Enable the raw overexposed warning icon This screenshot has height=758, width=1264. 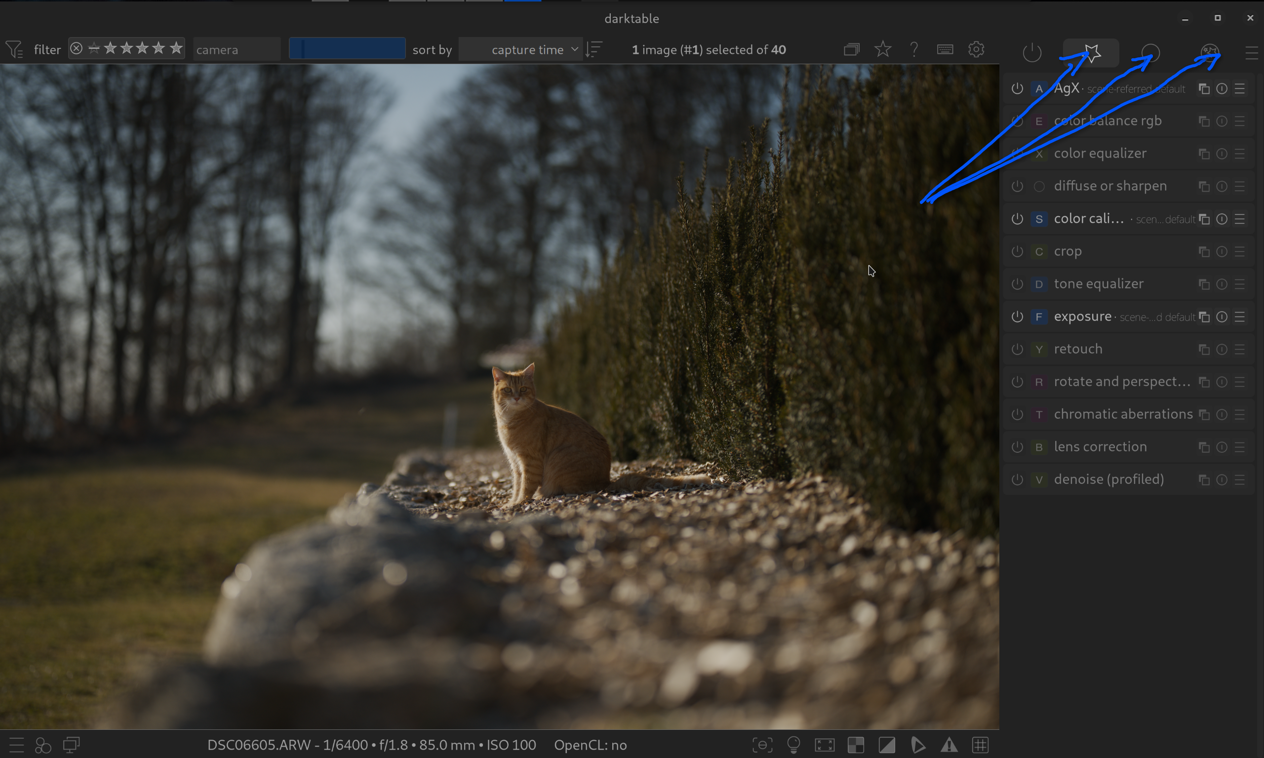(856, 745)
